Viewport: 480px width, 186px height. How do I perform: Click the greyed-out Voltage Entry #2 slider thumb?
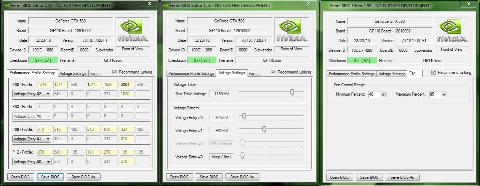(242, 143)
